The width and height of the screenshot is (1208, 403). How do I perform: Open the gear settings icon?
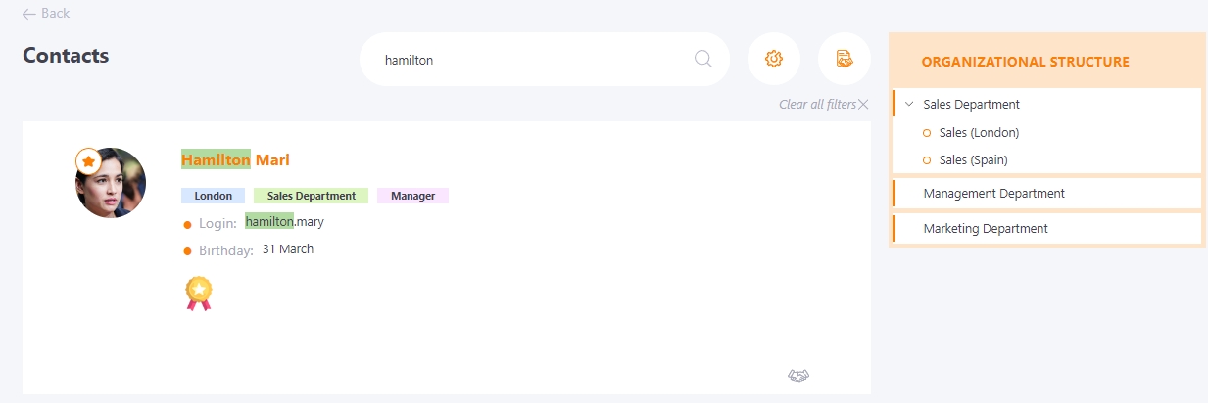tap(773, 59)
